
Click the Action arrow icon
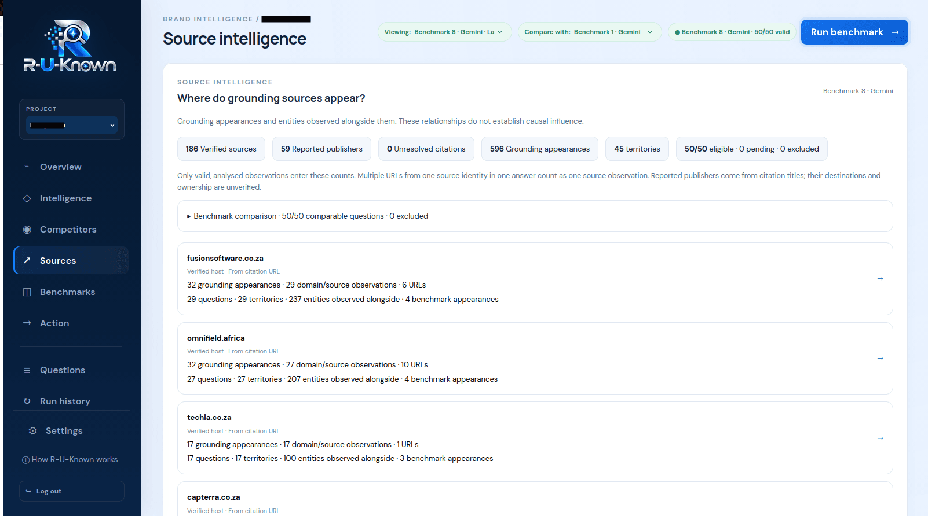[x=27, y=323]
